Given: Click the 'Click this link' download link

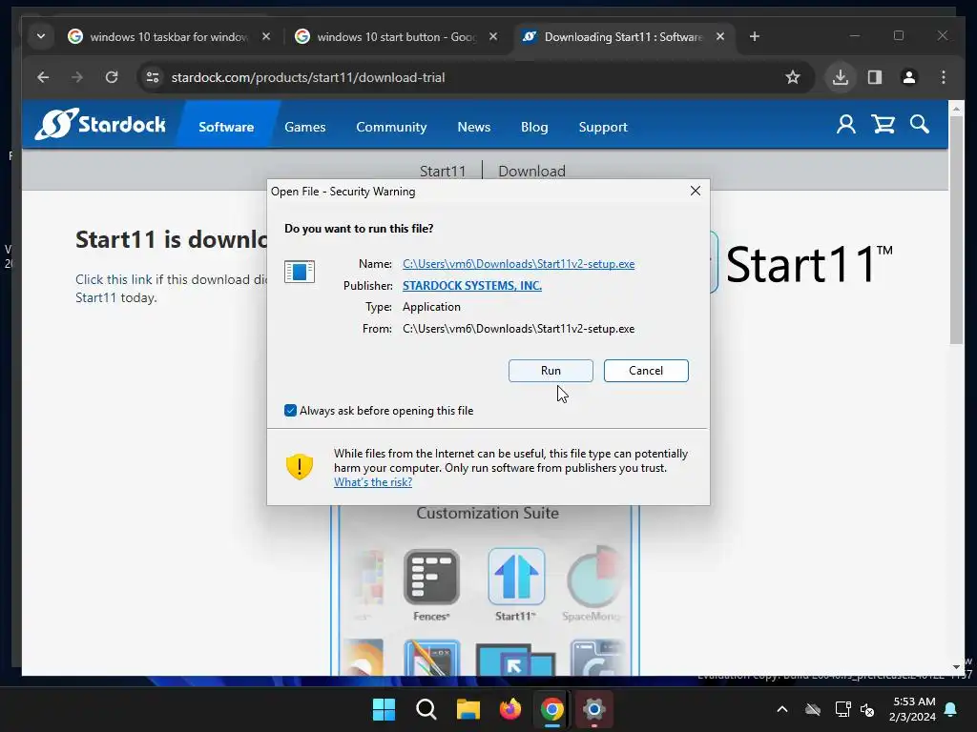Looking at the screenshot, I should tap(114, 279).
